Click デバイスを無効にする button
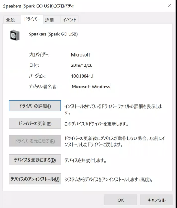 [35, 160]
